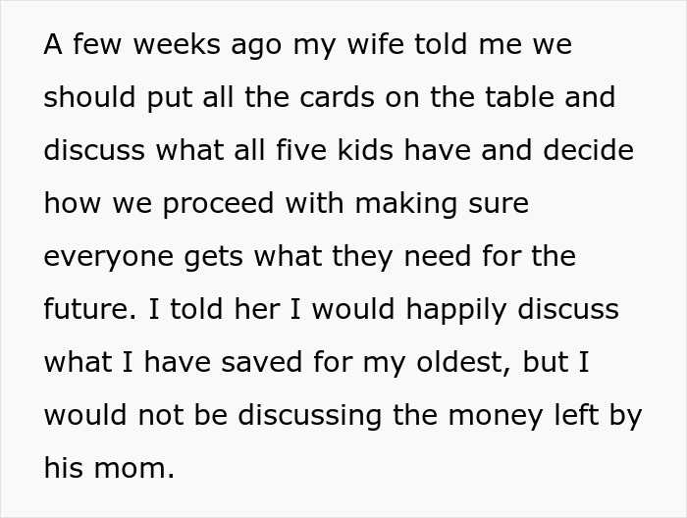This screenshot has height=518, width=687.
Task: Click the word "money" in the paragraph
Action: point(485,416)
